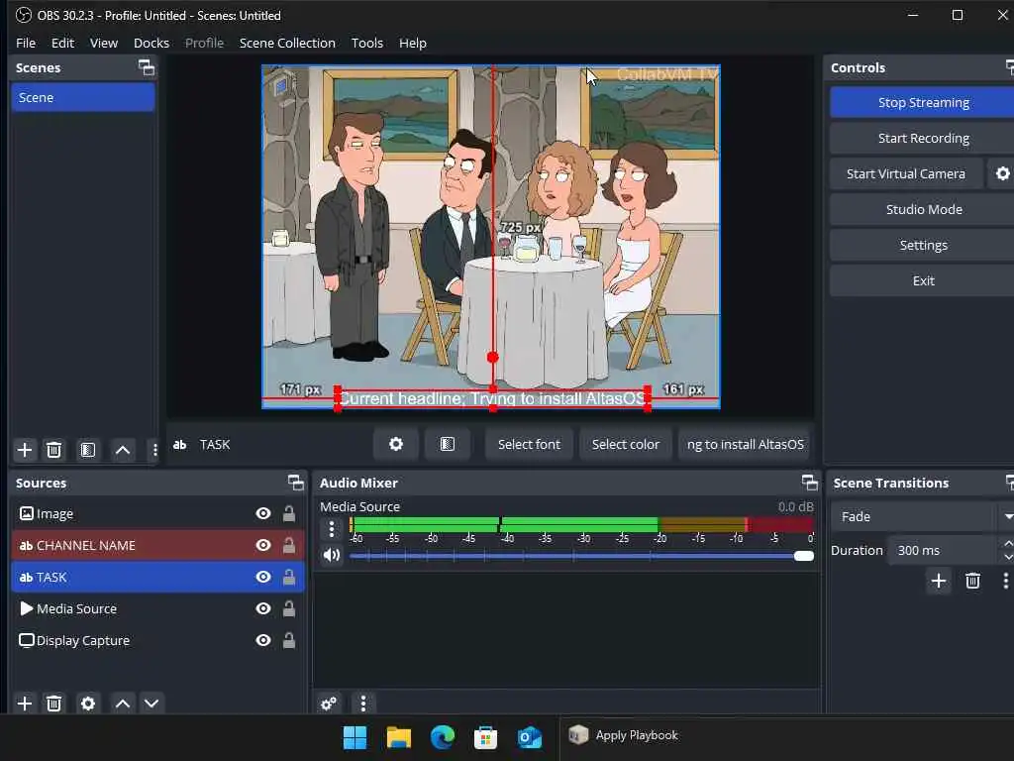Image resolution: width=1014 pixels, height=761 pixels.
Task: Hide the Image source with eye icon
Action: tap(263, 513)
